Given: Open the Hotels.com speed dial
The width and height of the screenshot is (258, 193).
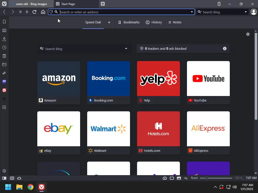Looking at the screenshot, I should pyautogui.click(x=158, y=133).
